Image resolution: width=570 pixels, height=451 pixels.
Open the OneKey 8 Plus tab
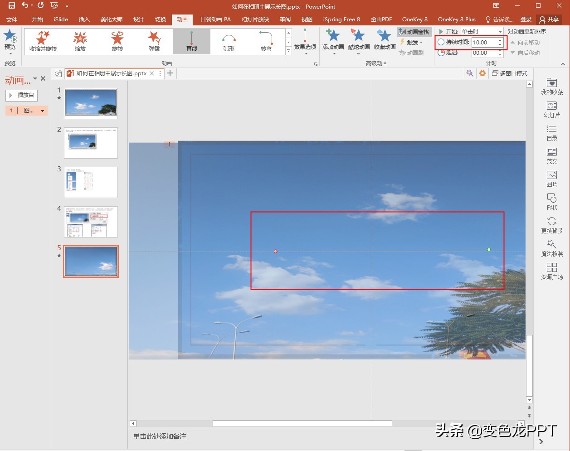point(457,19)
